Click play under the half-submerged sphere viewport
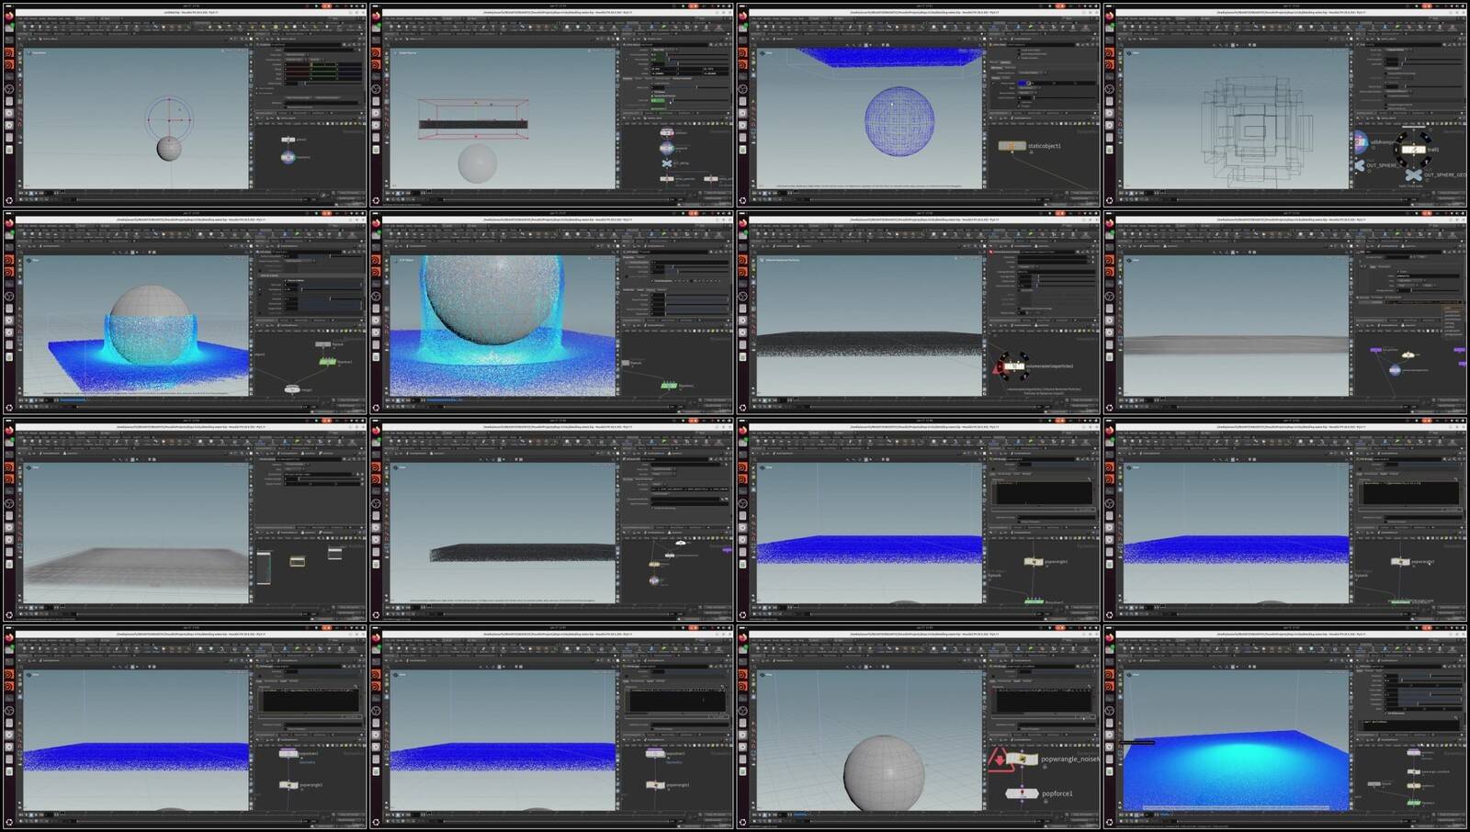 click(36, 399)
